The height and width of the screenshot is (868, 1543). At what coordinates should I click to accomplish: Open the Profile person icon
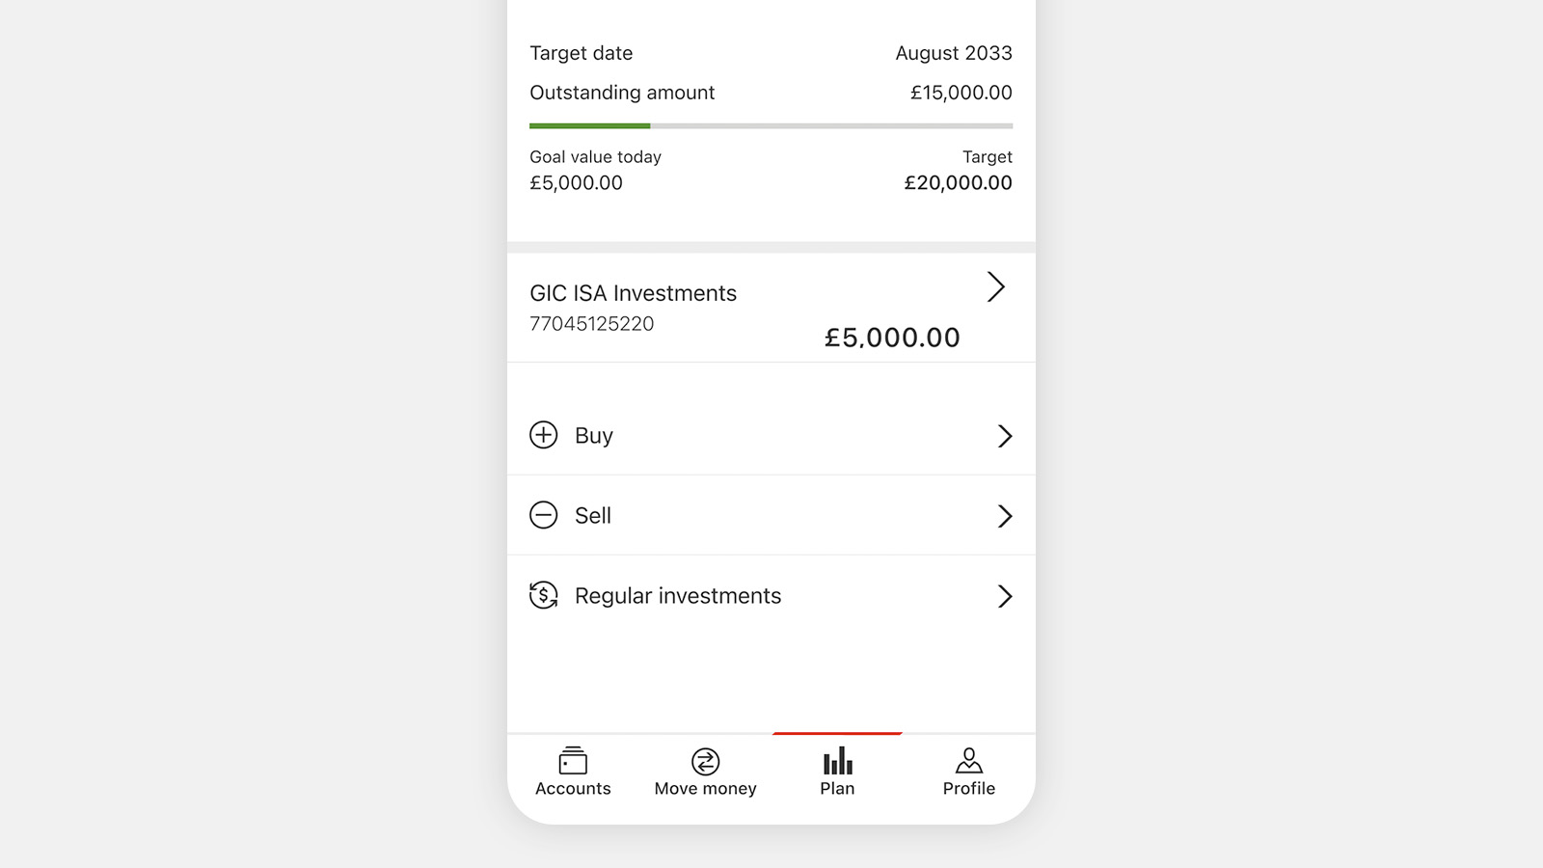pyautogui.click(x=969, y=761)
